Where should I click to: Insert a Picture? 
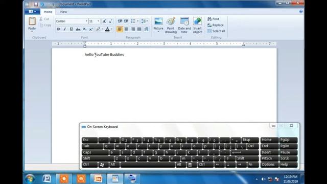pos(158,25)
